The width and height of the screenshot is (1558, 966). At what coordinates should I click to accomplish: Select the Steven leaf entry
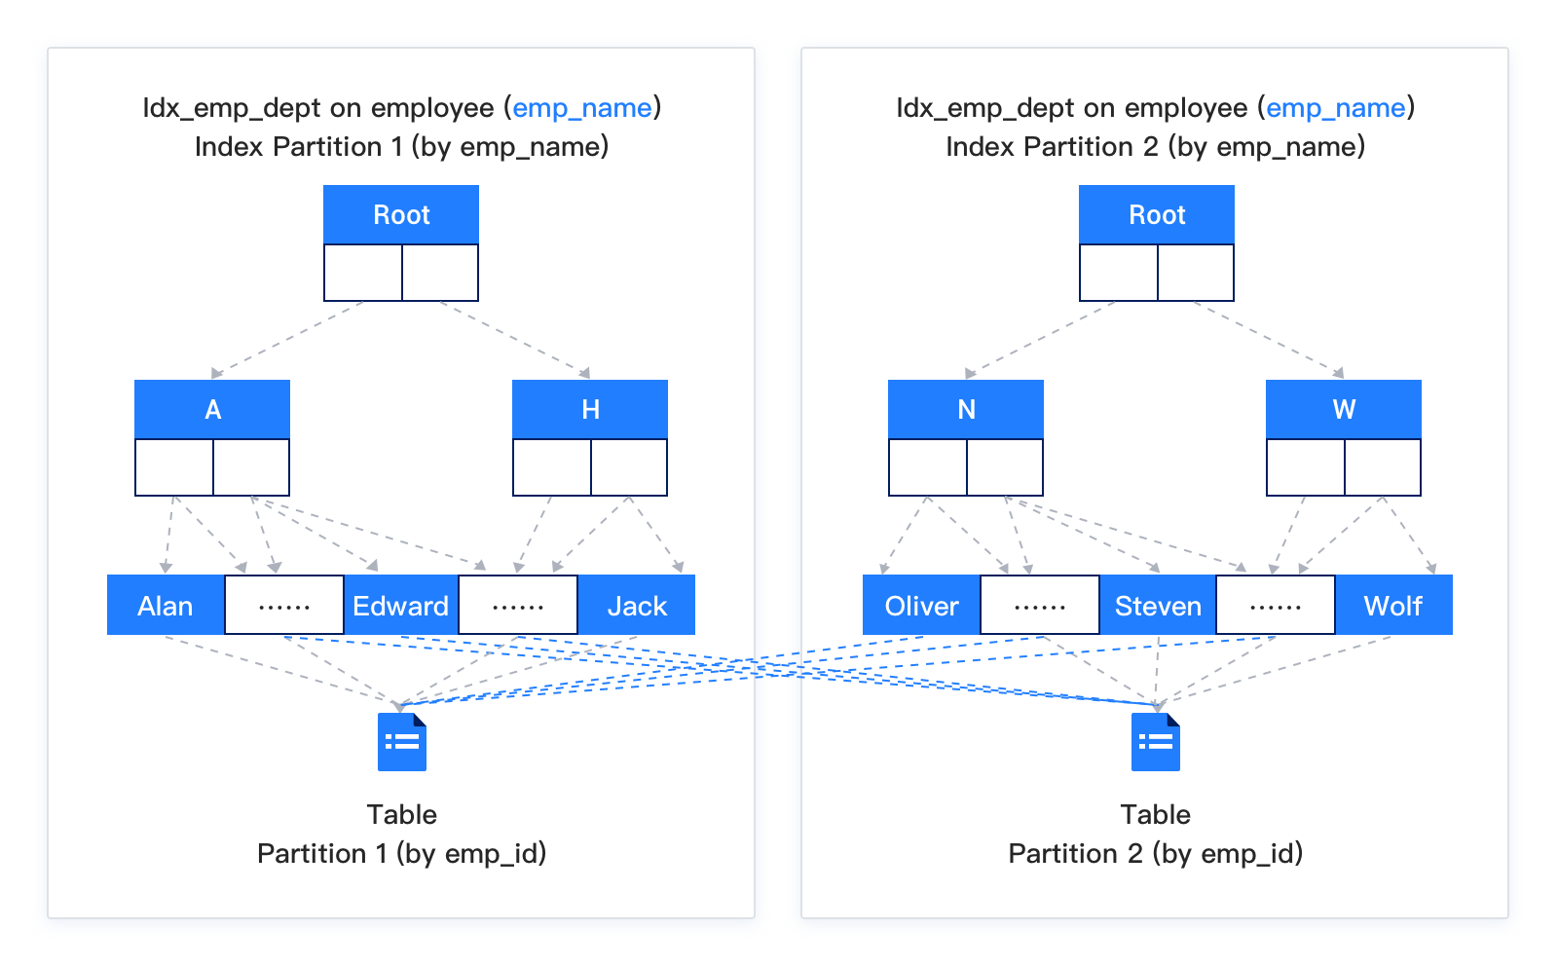1158,606
